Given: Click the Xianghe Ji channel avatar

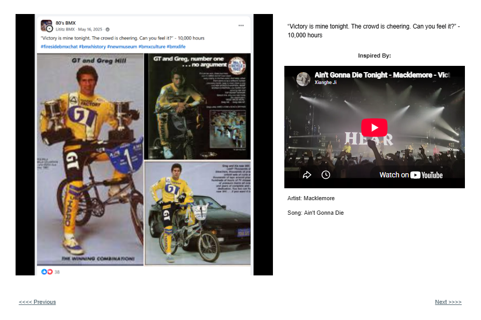Looking at the screenshot, I should pyautogui.click(x=303, y=79).
